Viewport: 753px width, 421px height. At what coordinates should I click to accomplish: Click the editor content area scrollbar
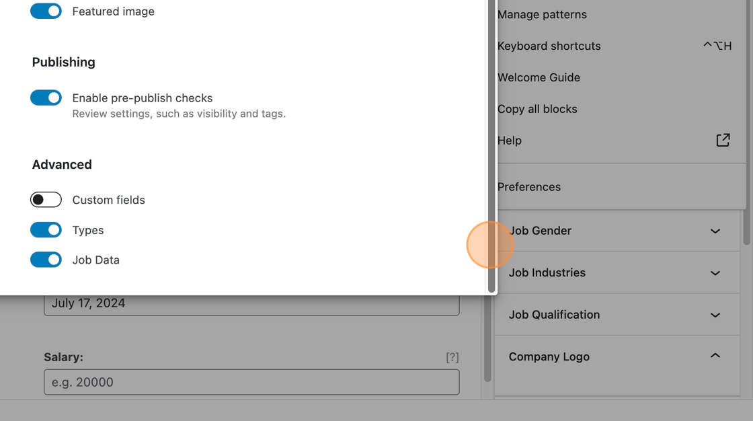point(487,339)
